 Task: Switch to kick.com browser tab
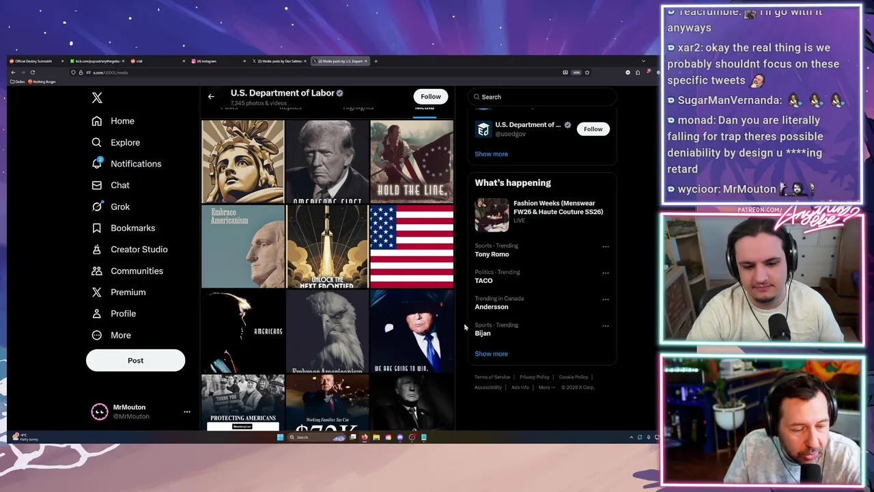tap(98, 61)
